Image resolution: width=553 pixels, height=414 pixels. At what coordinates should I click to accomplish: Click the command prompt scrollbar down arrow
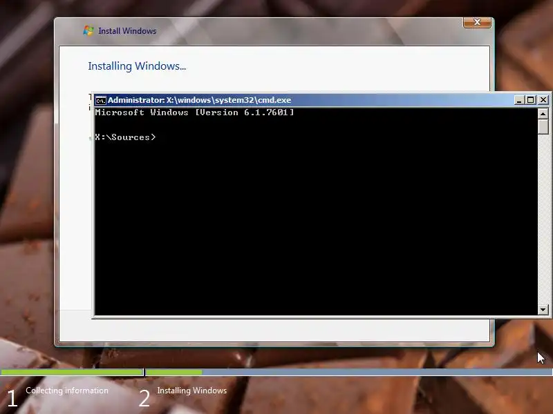pyautogui.click(x=543, y=310)
